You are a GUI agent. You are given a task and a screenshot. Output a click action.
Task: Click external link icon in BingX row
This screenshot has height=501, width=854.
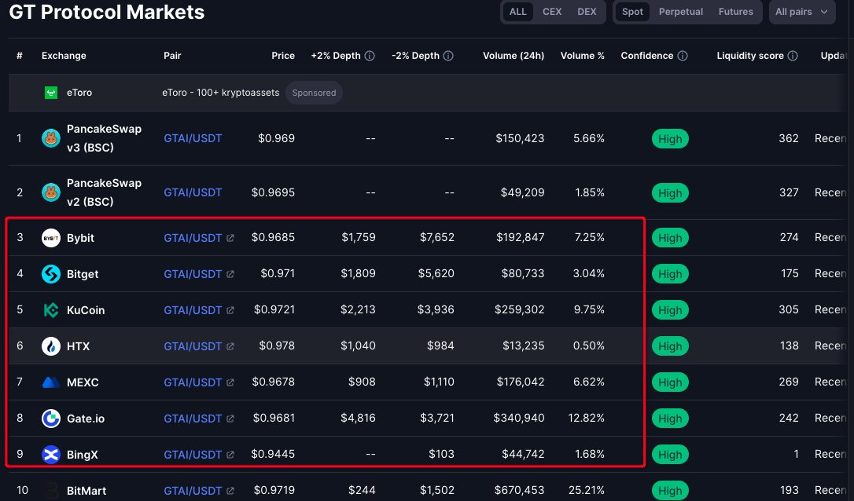(x=230, y=454)
